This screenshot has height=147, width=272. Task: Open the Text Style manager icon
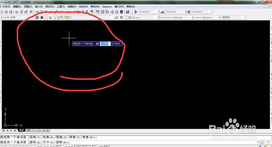[x=136, y=12]
